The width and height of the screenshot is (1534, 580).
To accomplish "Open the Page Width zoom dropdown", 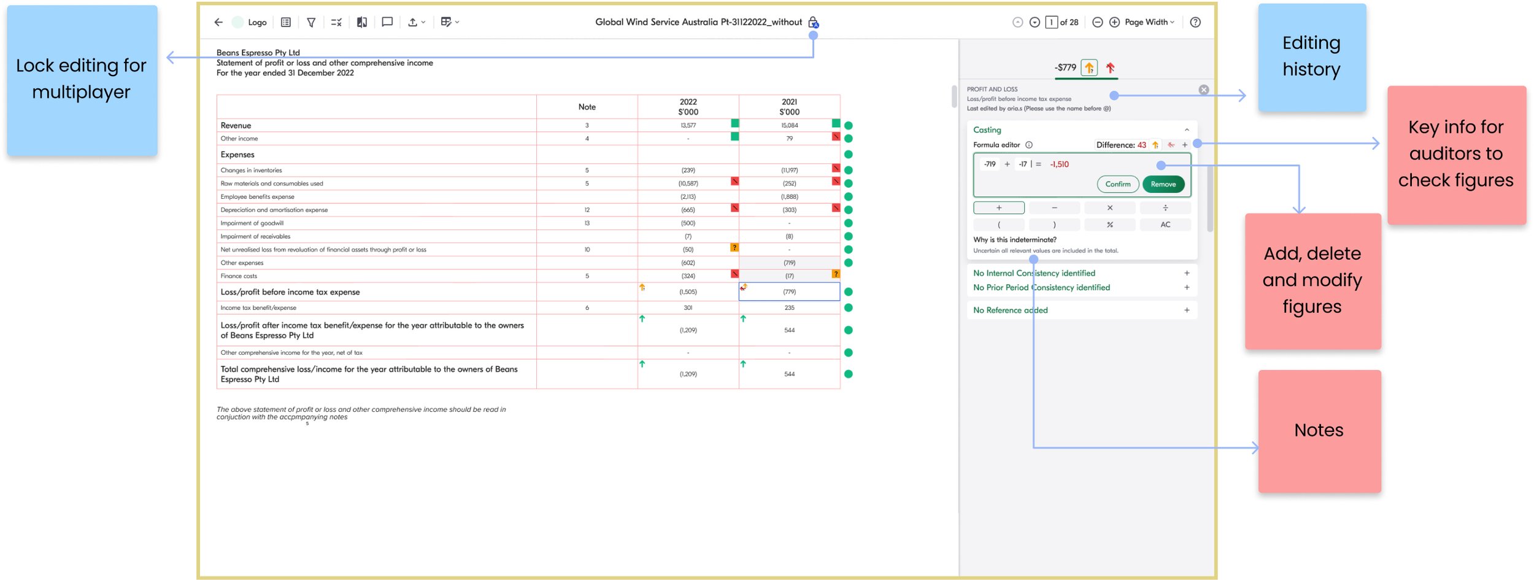I will [1149, 22].
